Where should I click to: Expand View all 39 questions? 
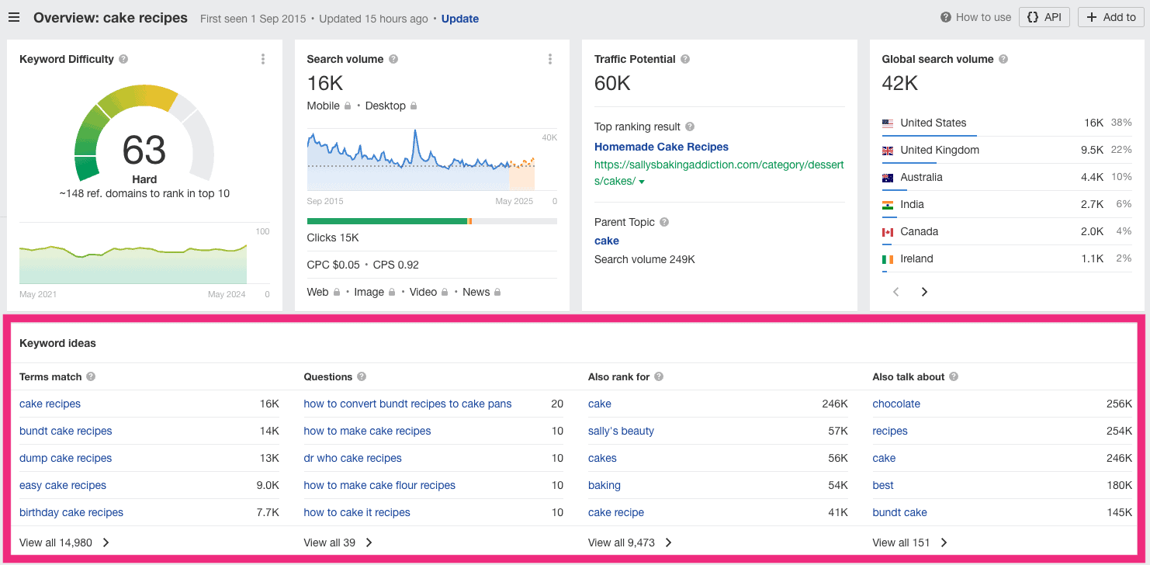pyautogui.click(x=338, y=542)
